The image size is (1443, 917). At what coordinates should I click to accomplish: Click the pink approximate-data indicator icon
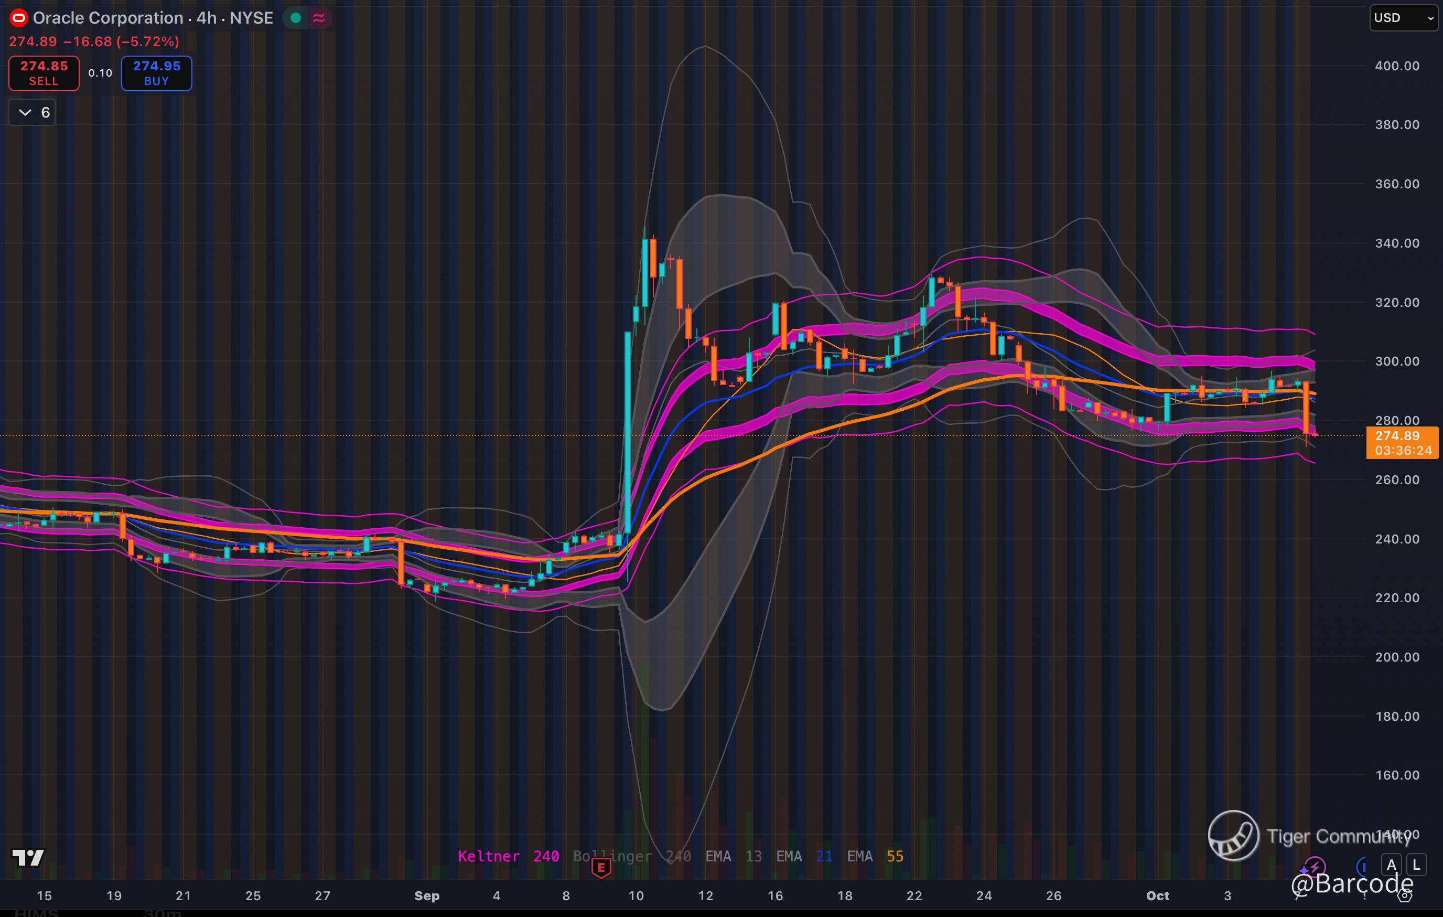(x=319, y=18)
